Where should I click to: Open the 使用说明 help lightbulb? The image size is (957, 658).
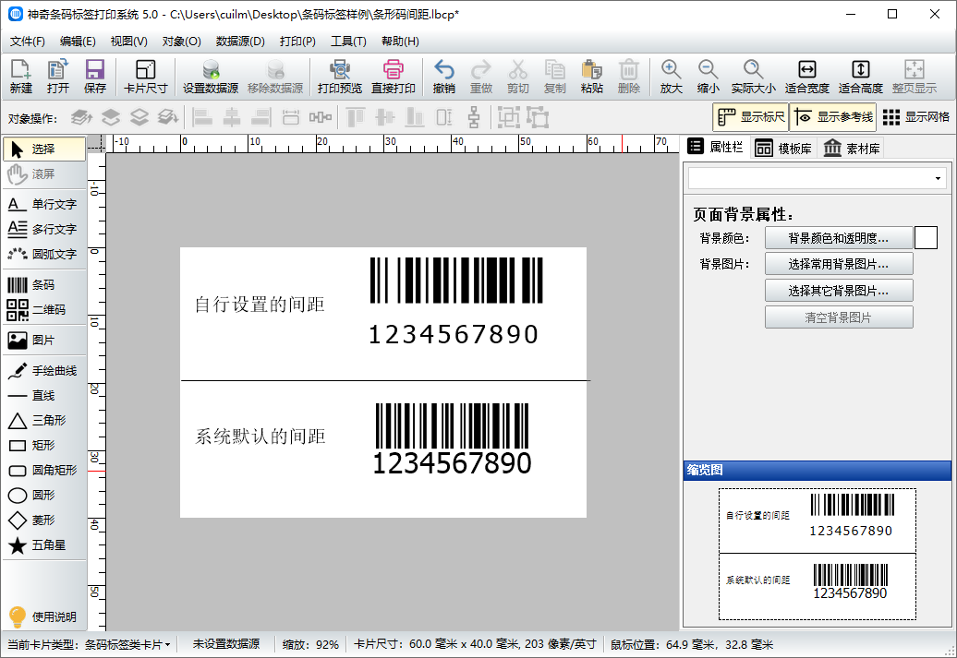[x=43, y=617]
